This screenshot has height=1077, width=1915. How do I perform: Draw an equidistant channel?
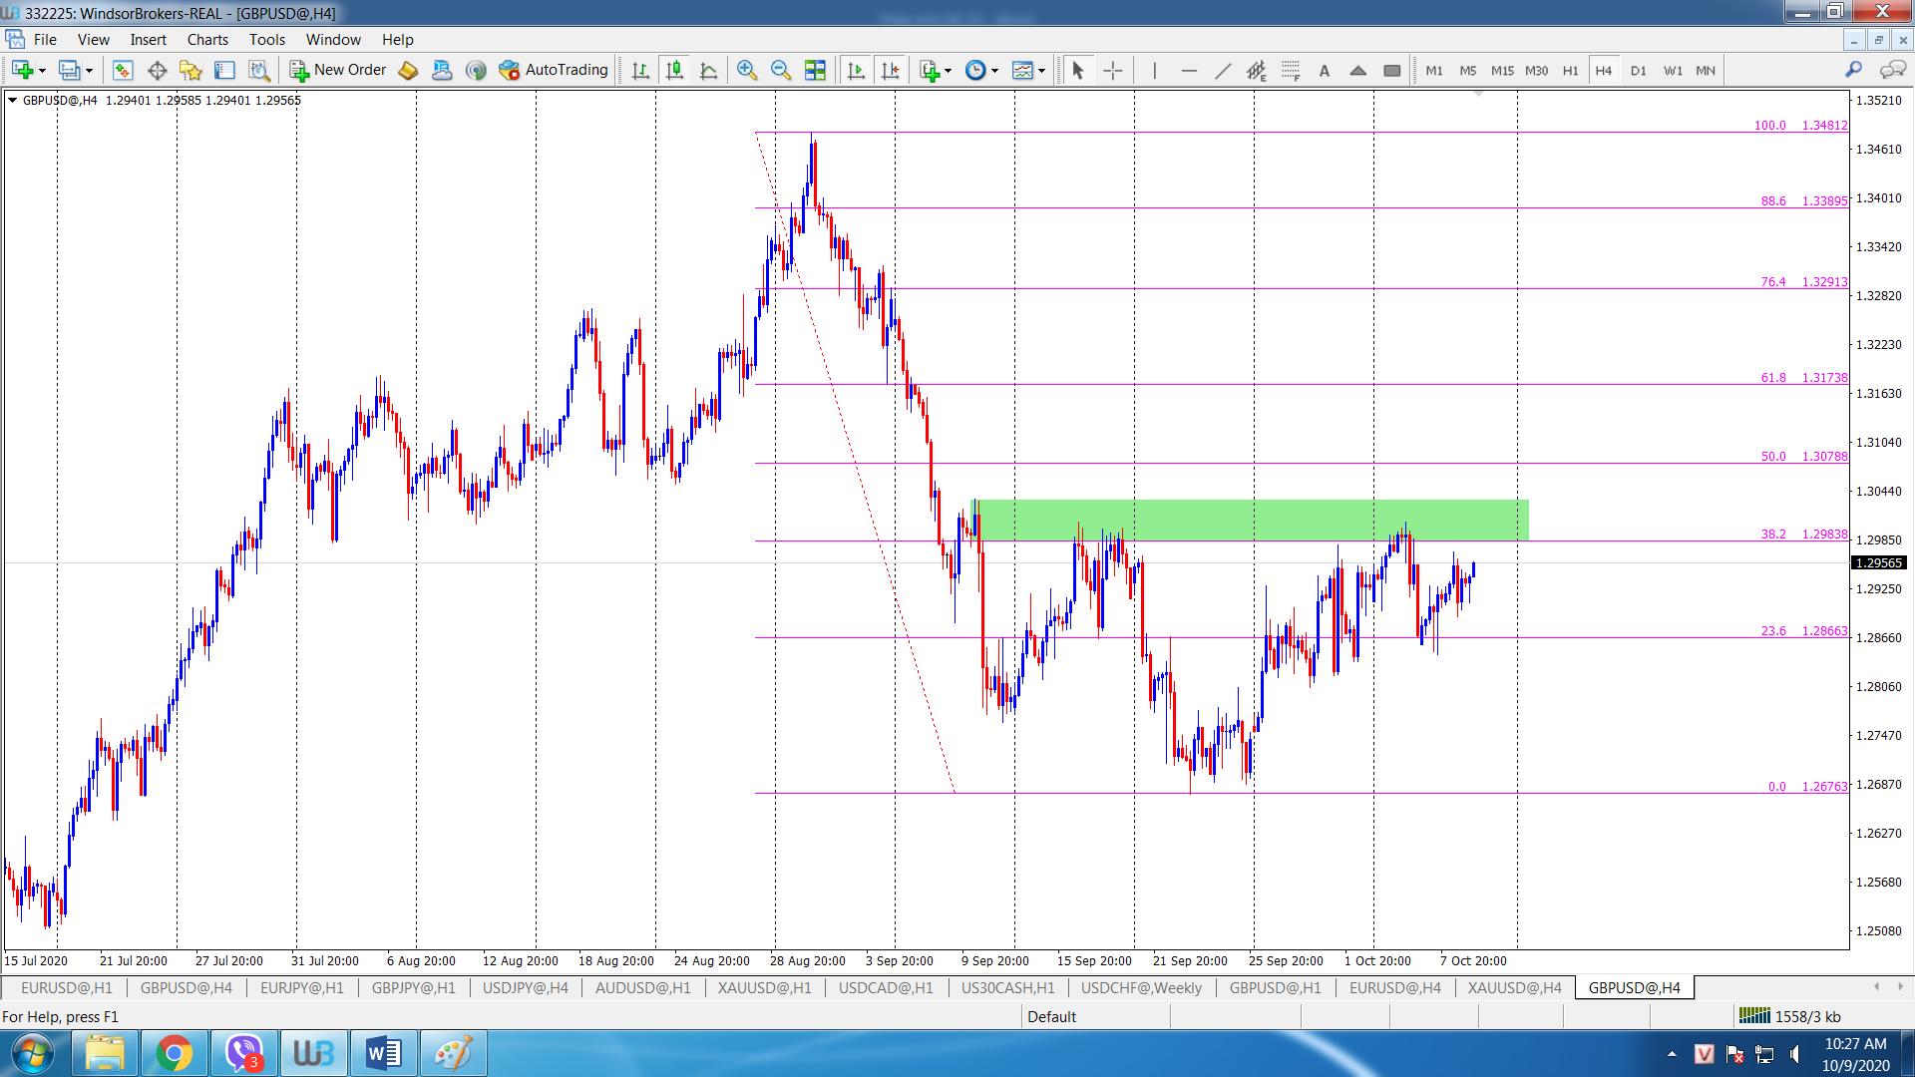click(1257, 70)
